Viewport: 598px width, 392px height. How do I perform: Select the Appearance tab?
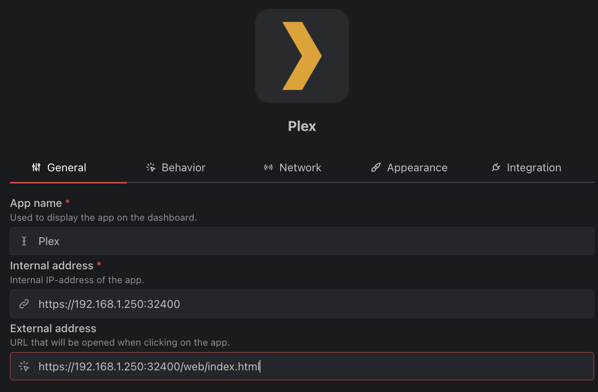click(417, 168)
